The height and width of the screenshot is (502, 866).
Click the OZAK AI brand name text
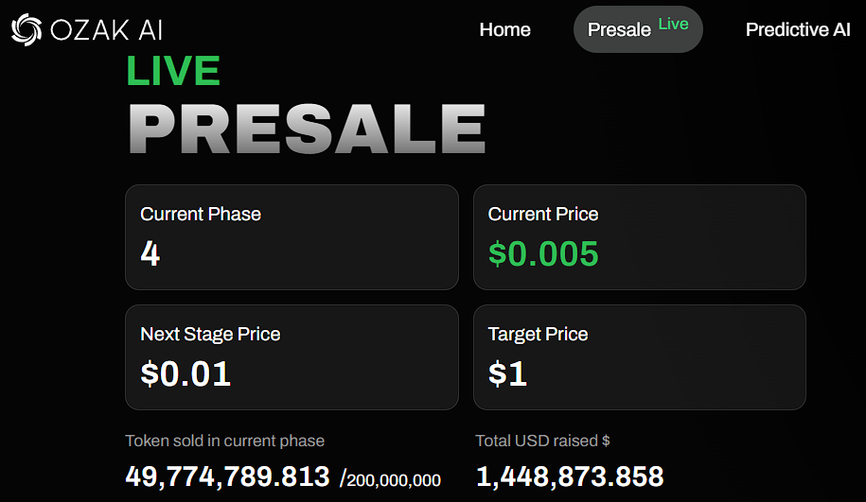[x=106, y=30]
